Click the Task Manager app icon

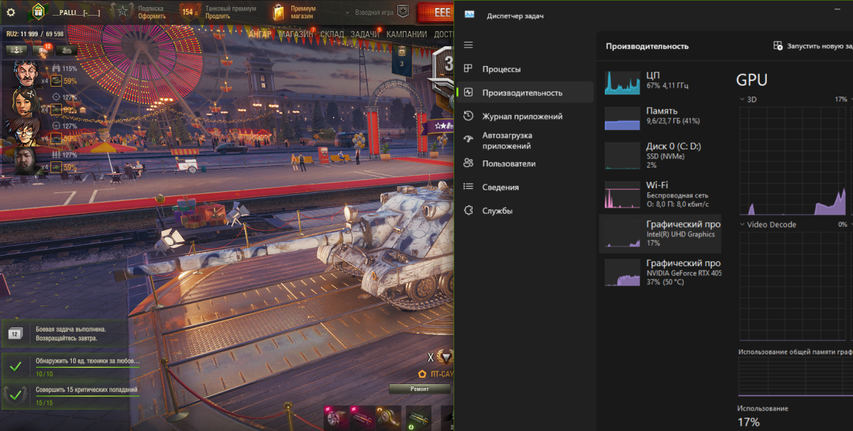tap(469, 16)
